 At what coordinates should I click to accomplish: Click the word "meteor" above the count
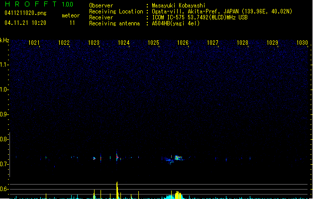tap(71, 15)
